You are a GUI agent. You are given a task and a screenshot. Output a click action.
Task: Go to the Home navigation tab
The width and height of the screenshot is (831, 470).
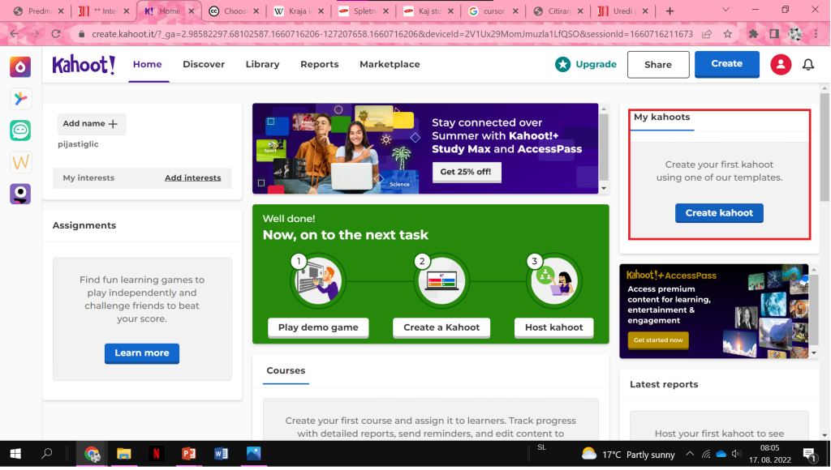148,65
